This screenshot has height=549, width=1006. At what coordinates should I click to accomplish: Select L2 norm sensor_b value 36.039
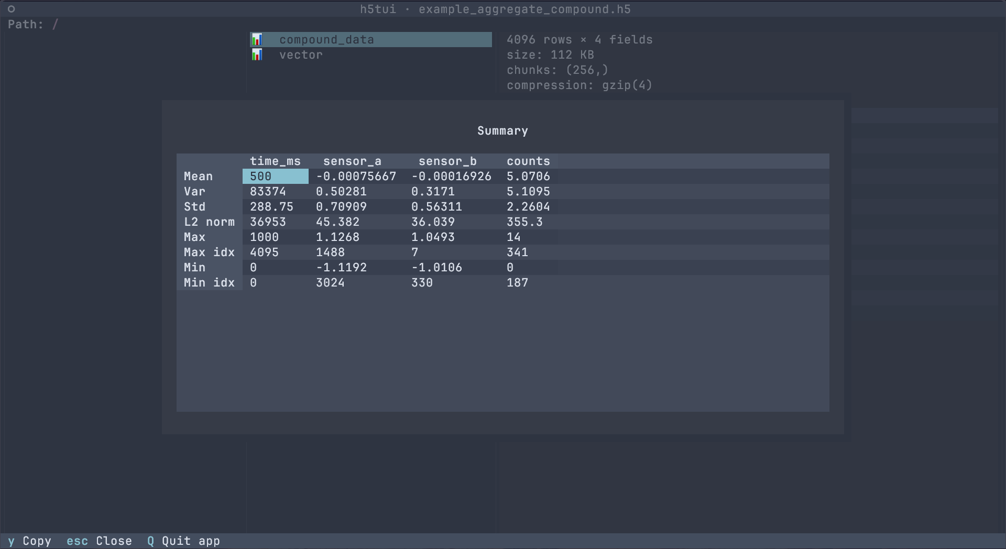click(433, 222)
